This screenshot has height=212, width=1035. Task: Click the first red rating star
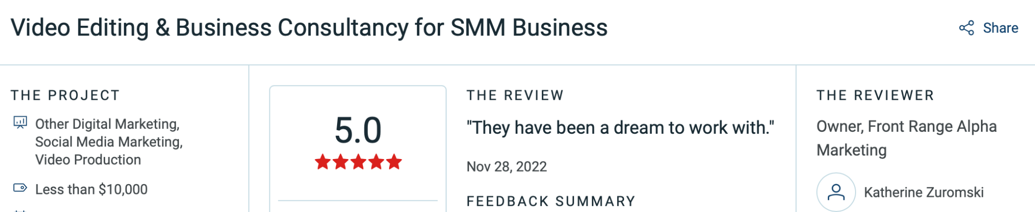322,162
